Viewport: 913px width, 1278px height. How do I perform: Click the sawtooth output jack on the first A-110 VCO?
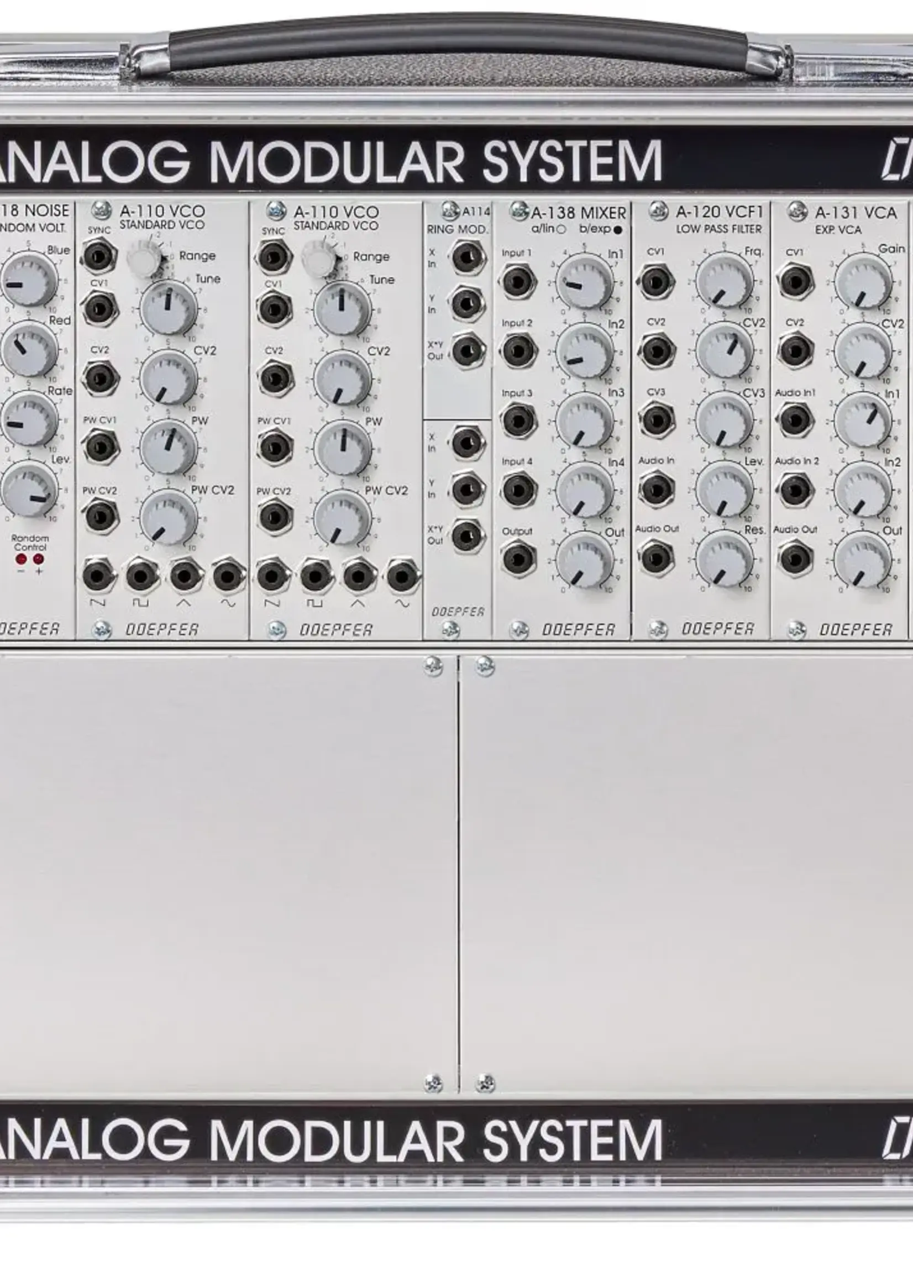(x=98, y=576)
